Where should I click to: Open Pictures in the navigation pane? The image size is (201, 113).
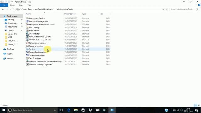tap(11, 30)
